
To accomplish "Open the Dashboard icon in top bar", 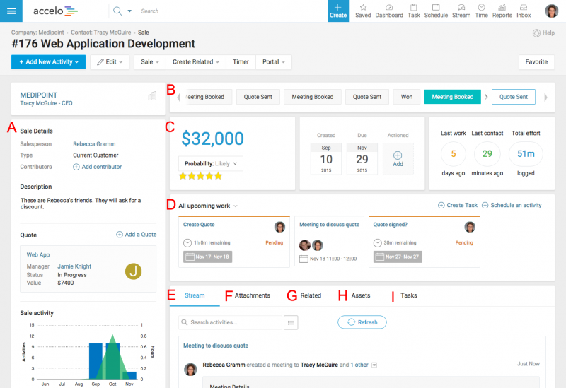I will [388, 7].
